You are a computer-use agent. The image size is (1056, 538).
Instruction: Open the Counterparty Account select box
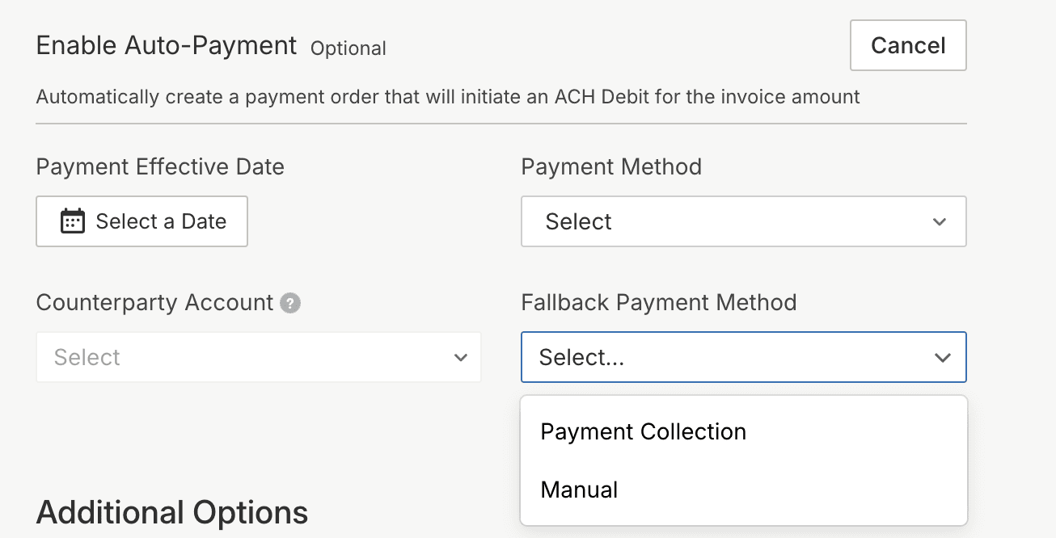tap(258, 357)
